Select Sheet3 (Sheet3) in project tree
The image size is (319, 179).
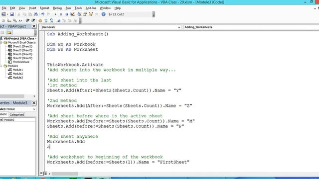click(x=22, y=50)
